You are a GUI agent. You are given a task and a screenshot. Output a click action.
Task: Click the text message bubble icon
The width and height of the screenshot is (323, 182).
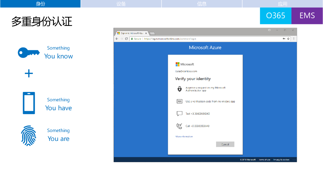179,113
